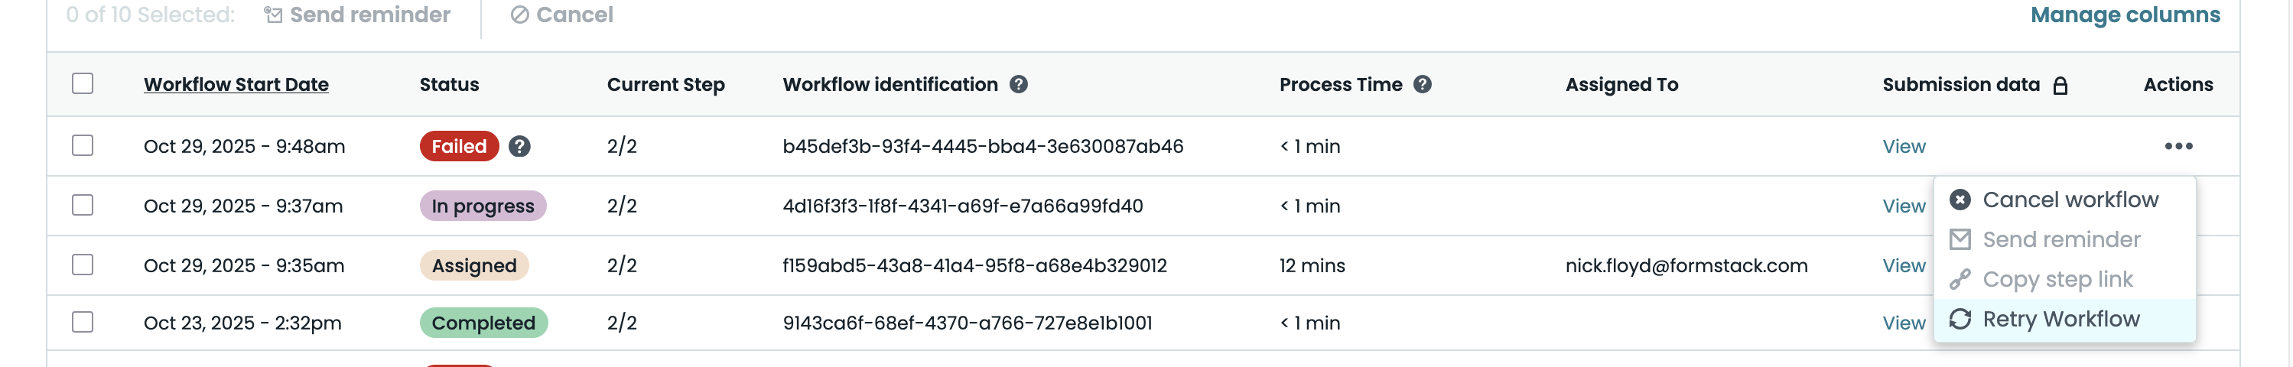Click question mark icon next to Failed status
Image resolution: width=2293 pixels, height=367 pixels.
point(520,146)
